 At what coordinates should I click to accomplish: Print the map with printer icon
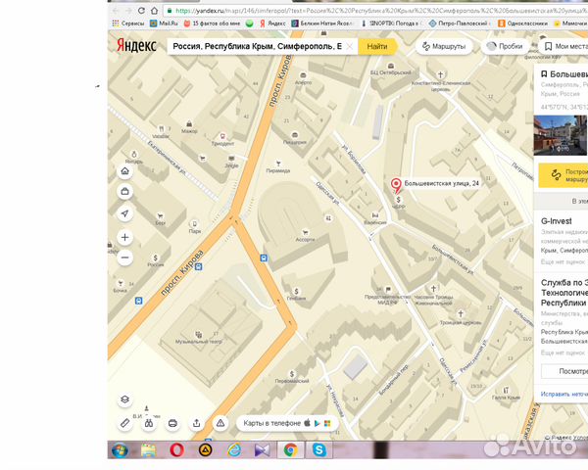point(172,423)
